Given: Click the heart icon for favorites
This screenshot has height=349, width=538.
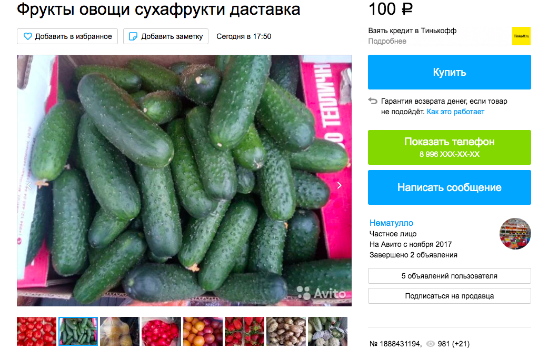Looking at the screenshot, I should click(x=28, y=36).
